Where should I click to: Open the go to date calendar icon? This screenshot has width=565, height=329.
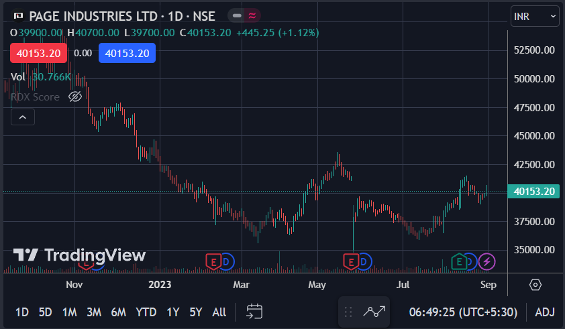click(x=254, y=312)
